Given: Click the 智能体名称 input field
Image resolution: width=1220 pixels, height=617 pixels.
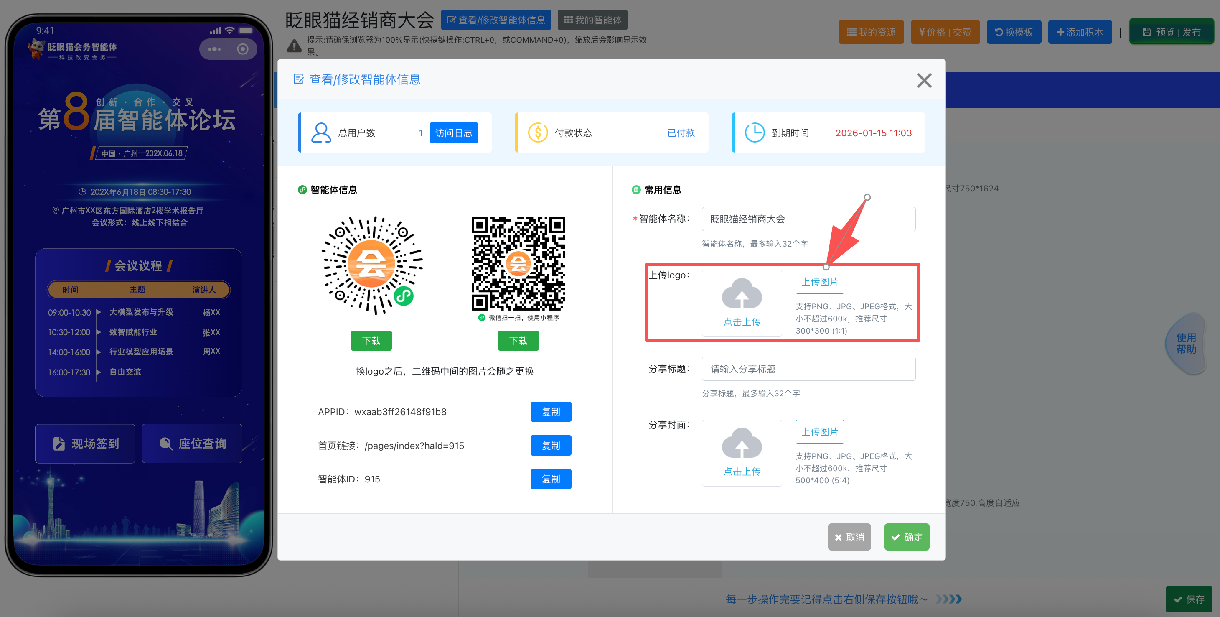Looking at the screenshot, I should [x=808, y=219].
